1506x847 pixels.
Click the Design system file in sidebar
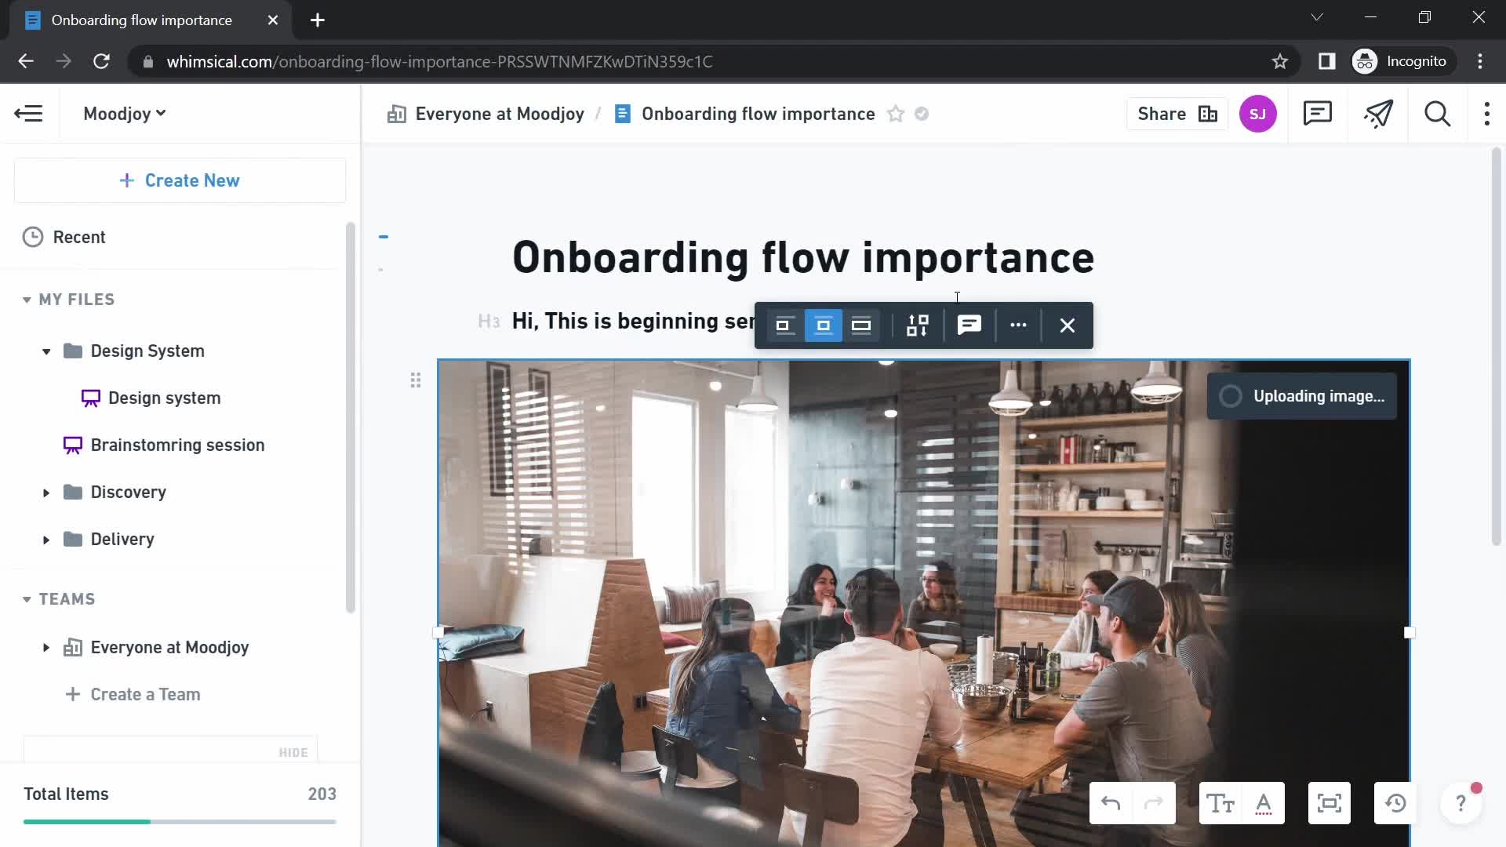pyautogui.click(x=166, y=397)
